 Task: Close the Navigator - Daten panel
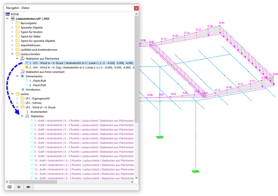136,8
